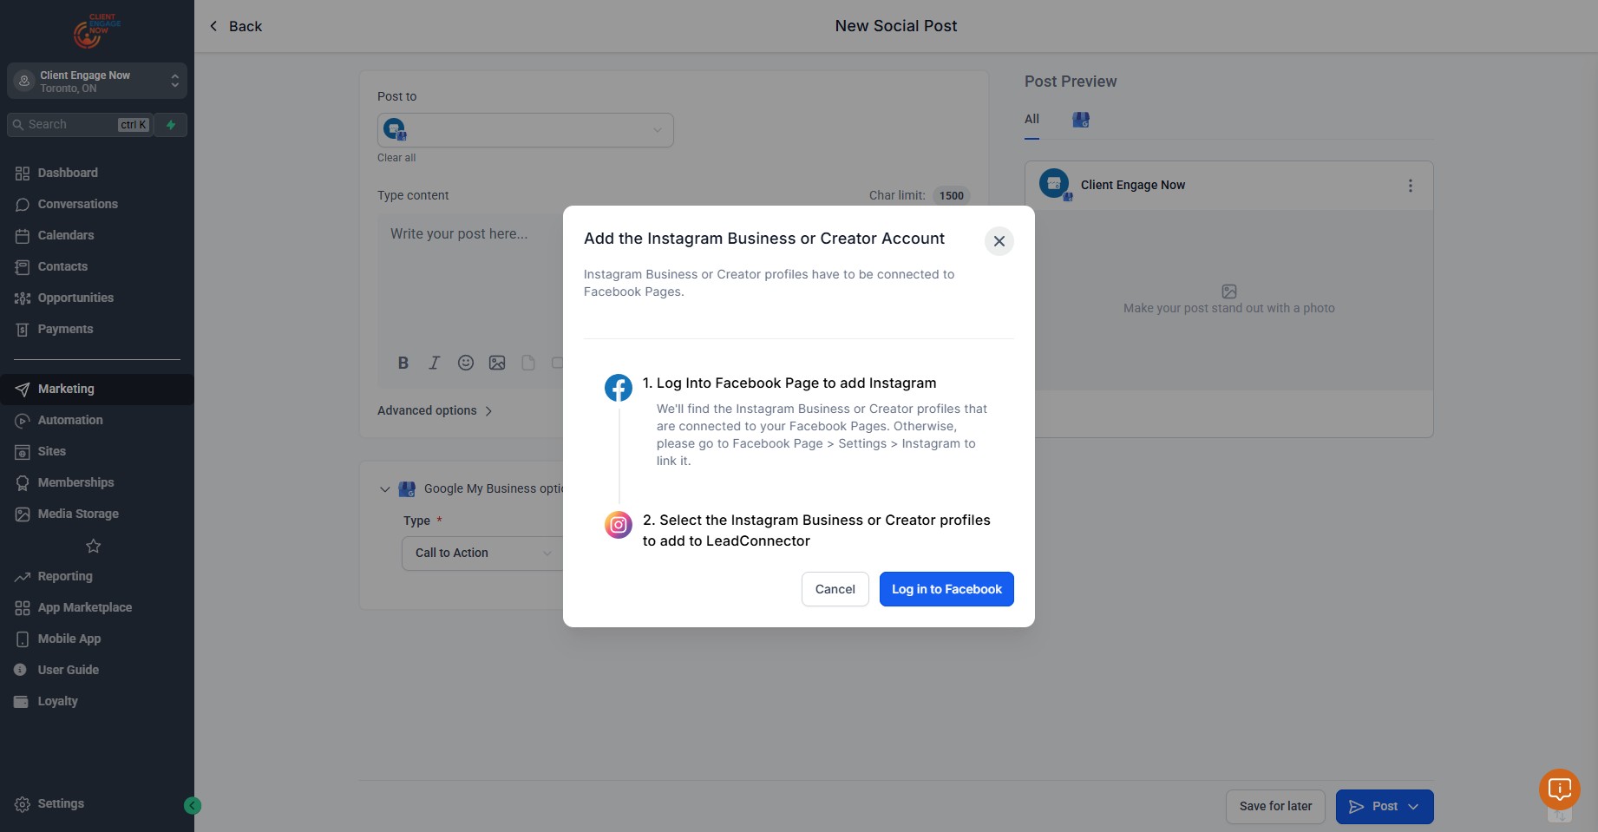Viewport: 1598px width, 832px height.
Task: Open the Client Engage Now account switcher
Action: pyautogui.click(x=97, y=81)
